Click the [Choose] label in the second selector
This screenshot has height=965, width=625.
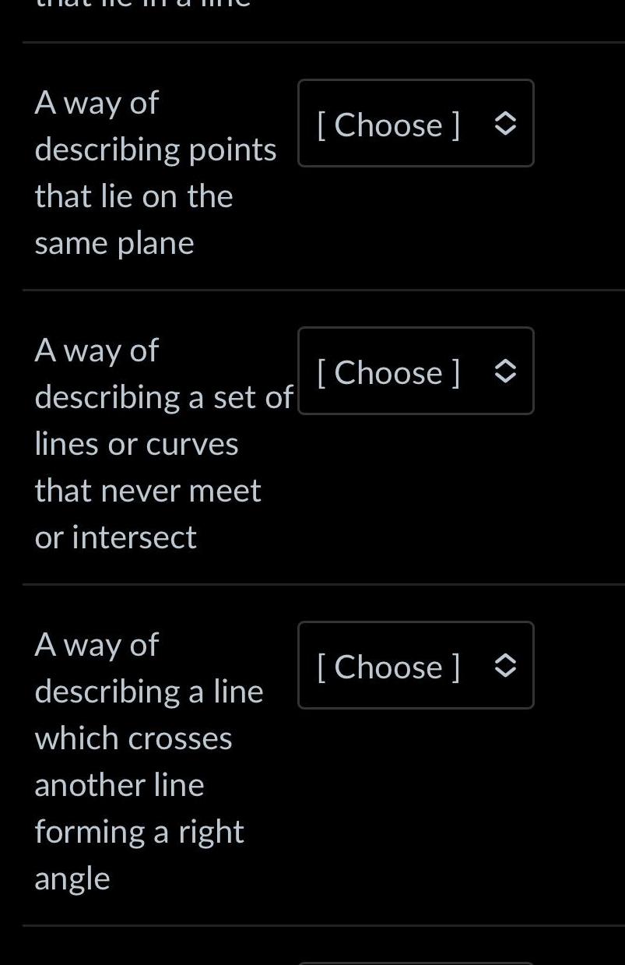(x=387, y=371)
